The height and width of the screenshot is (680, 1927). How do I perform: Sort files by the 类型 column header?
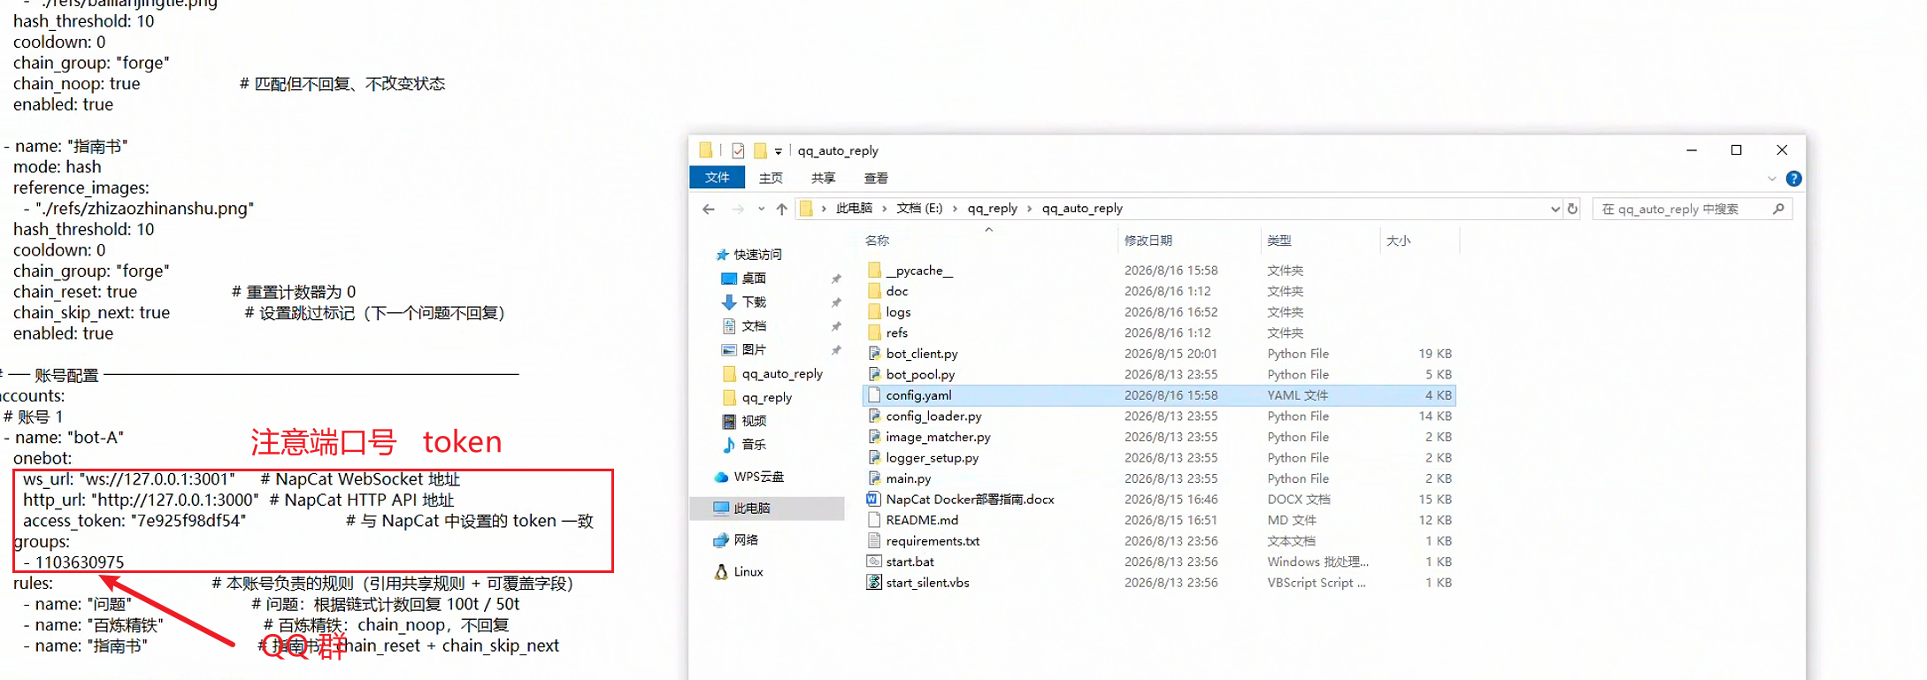click(1319, 241)
